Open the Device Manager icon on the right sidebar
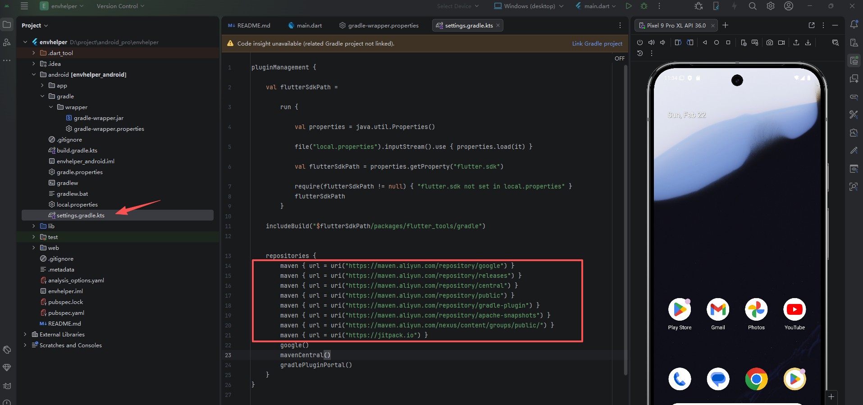This screenshot has width=863, height=405. [x=854, y=42]
